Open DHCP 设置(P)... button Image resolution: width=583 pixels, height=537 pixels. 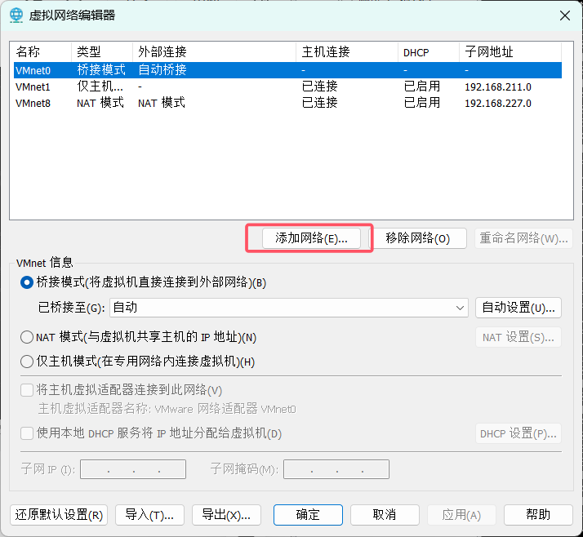click(518, 433)
